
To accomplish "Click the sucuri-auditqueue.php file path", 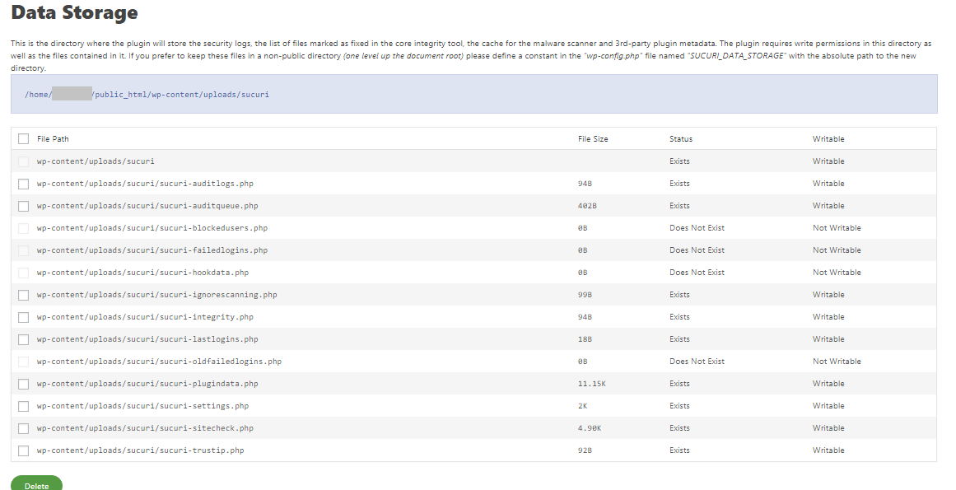I will (x=147, y=206).
